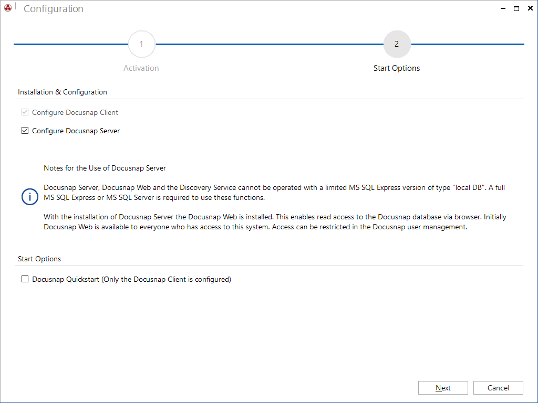This screenshot has height=403, width=538.
Task: Click Notes for the Use of Docusnap Server heading
Action: pyautogui.click(x=105, y=168)
